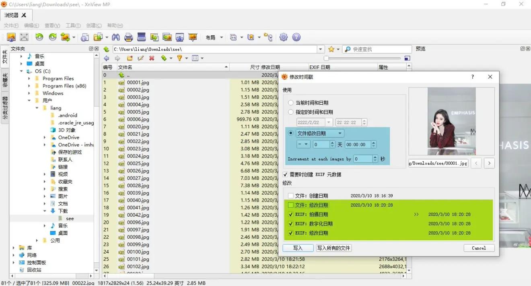Enable the 文件: 创建日期 checkbox
Screen dimensions: 531x286
[291, 196]
